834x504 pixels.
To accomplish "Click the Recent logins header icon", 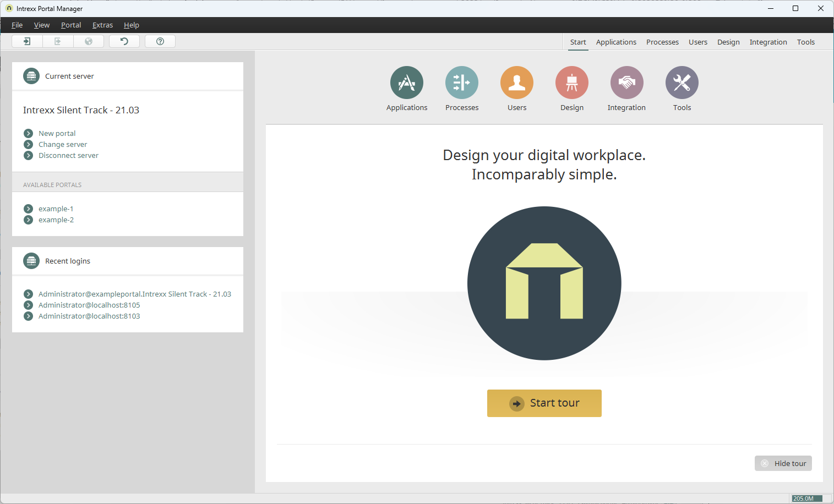I will point(31,261).
